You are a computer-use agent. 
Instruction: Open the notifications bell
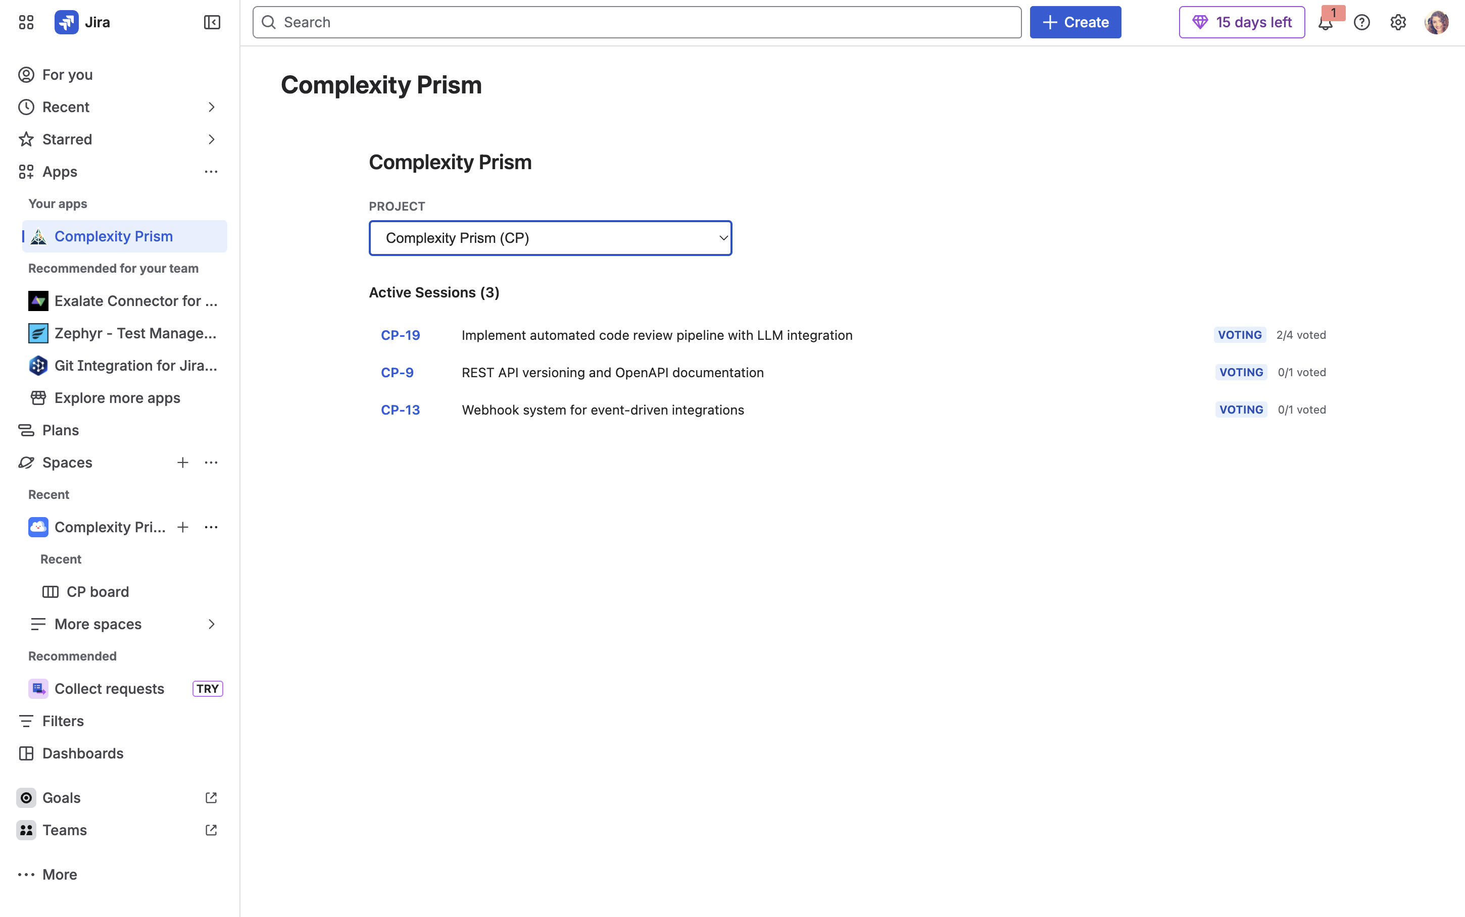coord(1326,23)
